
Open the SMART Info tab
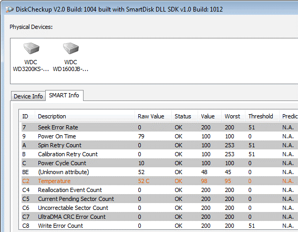click(64, 95)
